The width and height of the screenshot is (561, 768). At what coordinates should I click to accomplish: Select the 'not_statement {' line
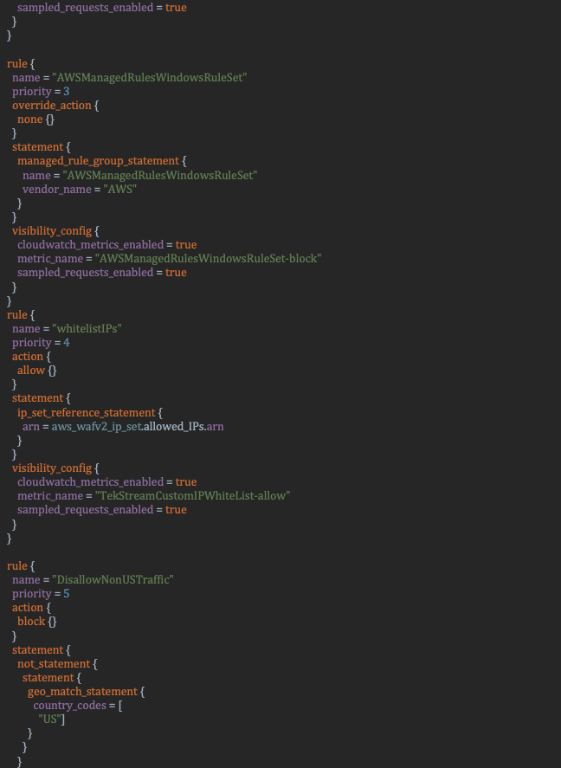pyautogui.click(x=57, y=664)
